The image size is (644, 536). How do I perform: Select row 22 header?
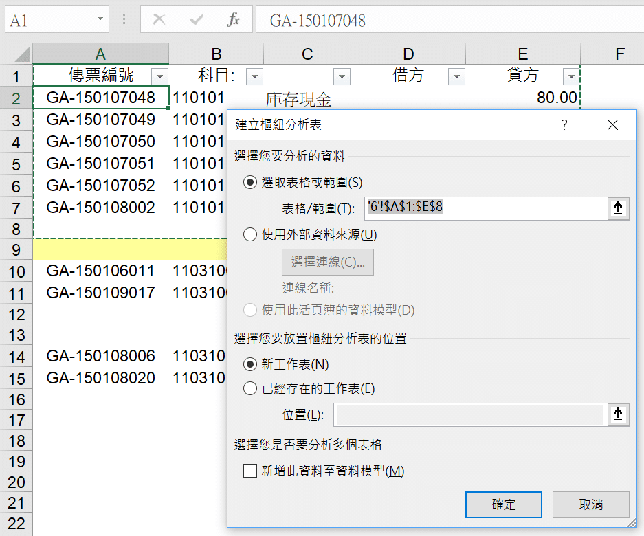coord(16,523)
